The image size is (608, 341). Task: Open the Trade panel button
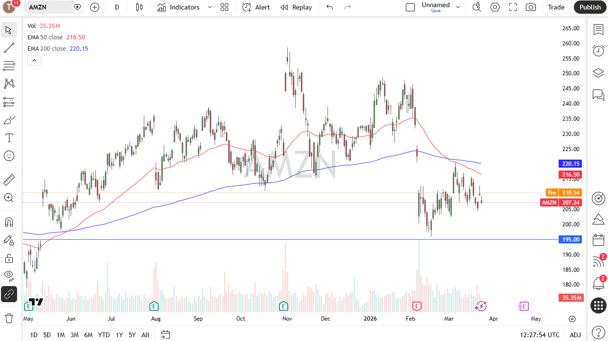tap(556, 7)
